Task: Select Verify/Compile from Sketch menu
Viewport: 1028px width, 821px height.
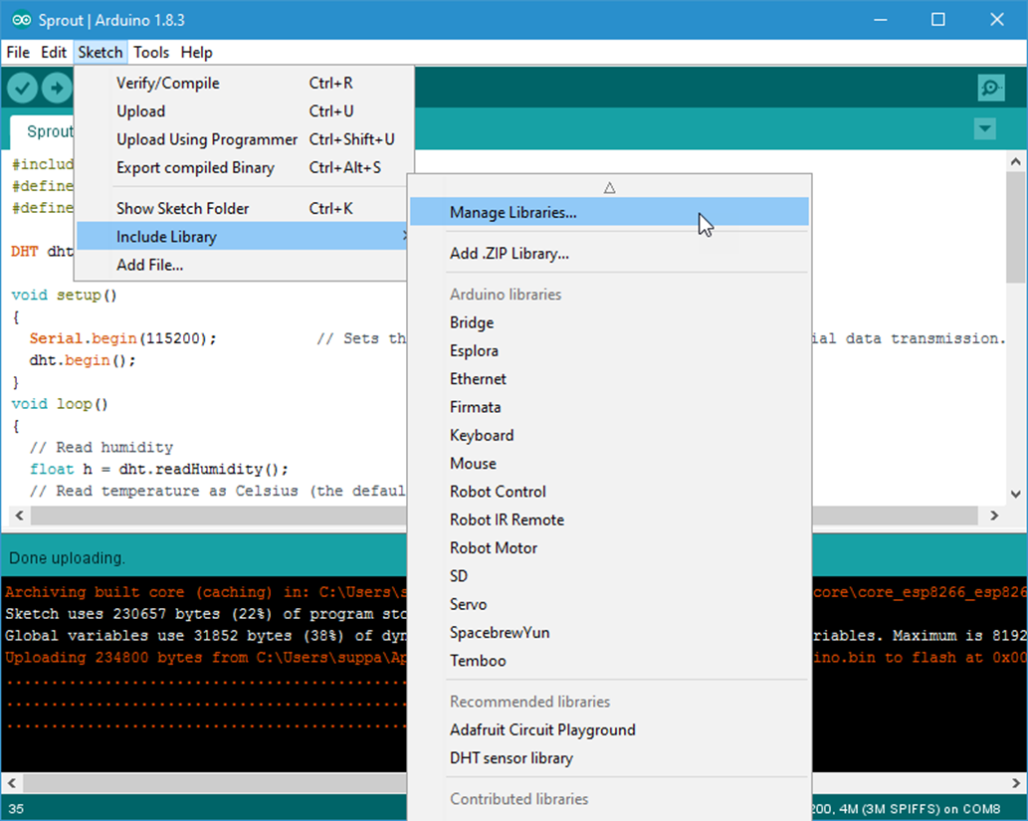Action: click(245, 84)
